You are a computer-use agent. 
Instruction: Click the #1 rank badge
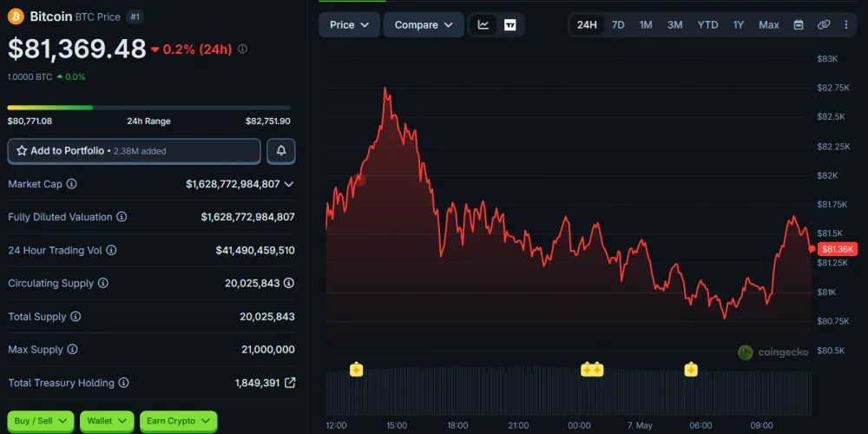(135, 17)
